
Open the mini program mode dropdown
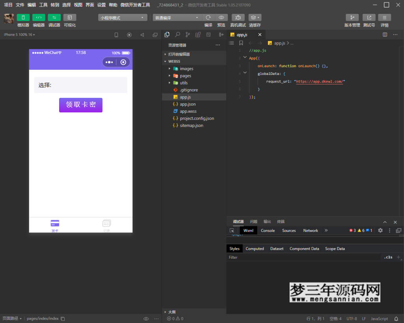point(123,18)
